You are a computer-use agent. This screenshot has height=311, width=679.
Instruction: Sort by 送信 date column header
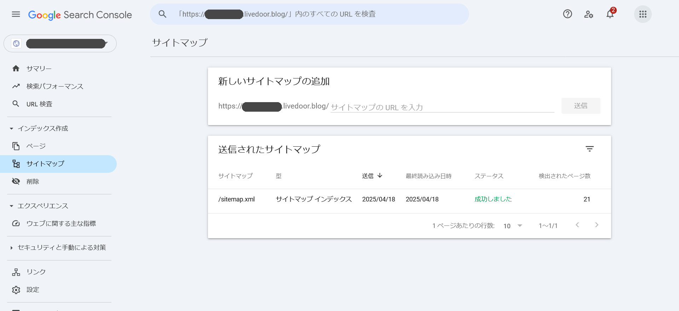click(372, 176)
